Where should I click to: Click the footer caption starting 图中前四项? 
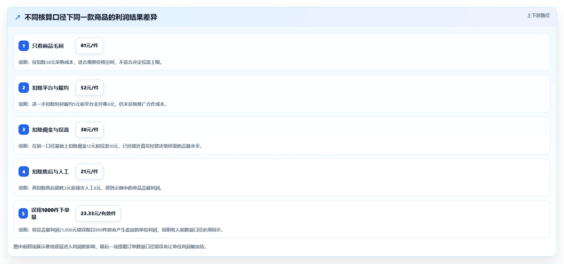[x=111, y=247]
